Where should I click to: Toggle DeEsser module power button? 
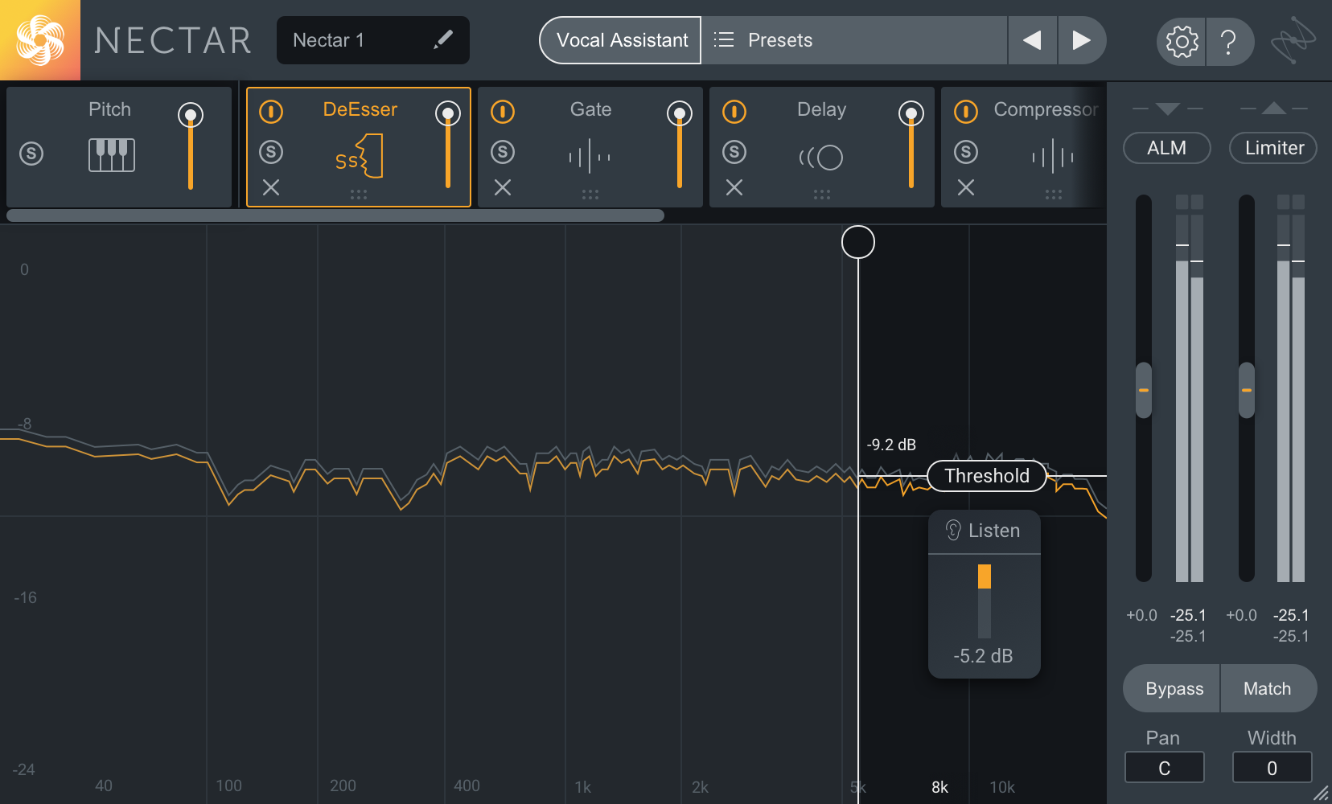271,112
